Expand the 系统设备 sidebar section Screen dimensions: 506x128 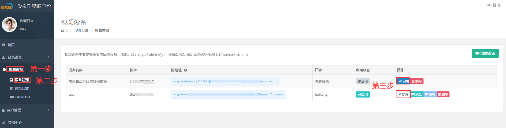point(15,57)
